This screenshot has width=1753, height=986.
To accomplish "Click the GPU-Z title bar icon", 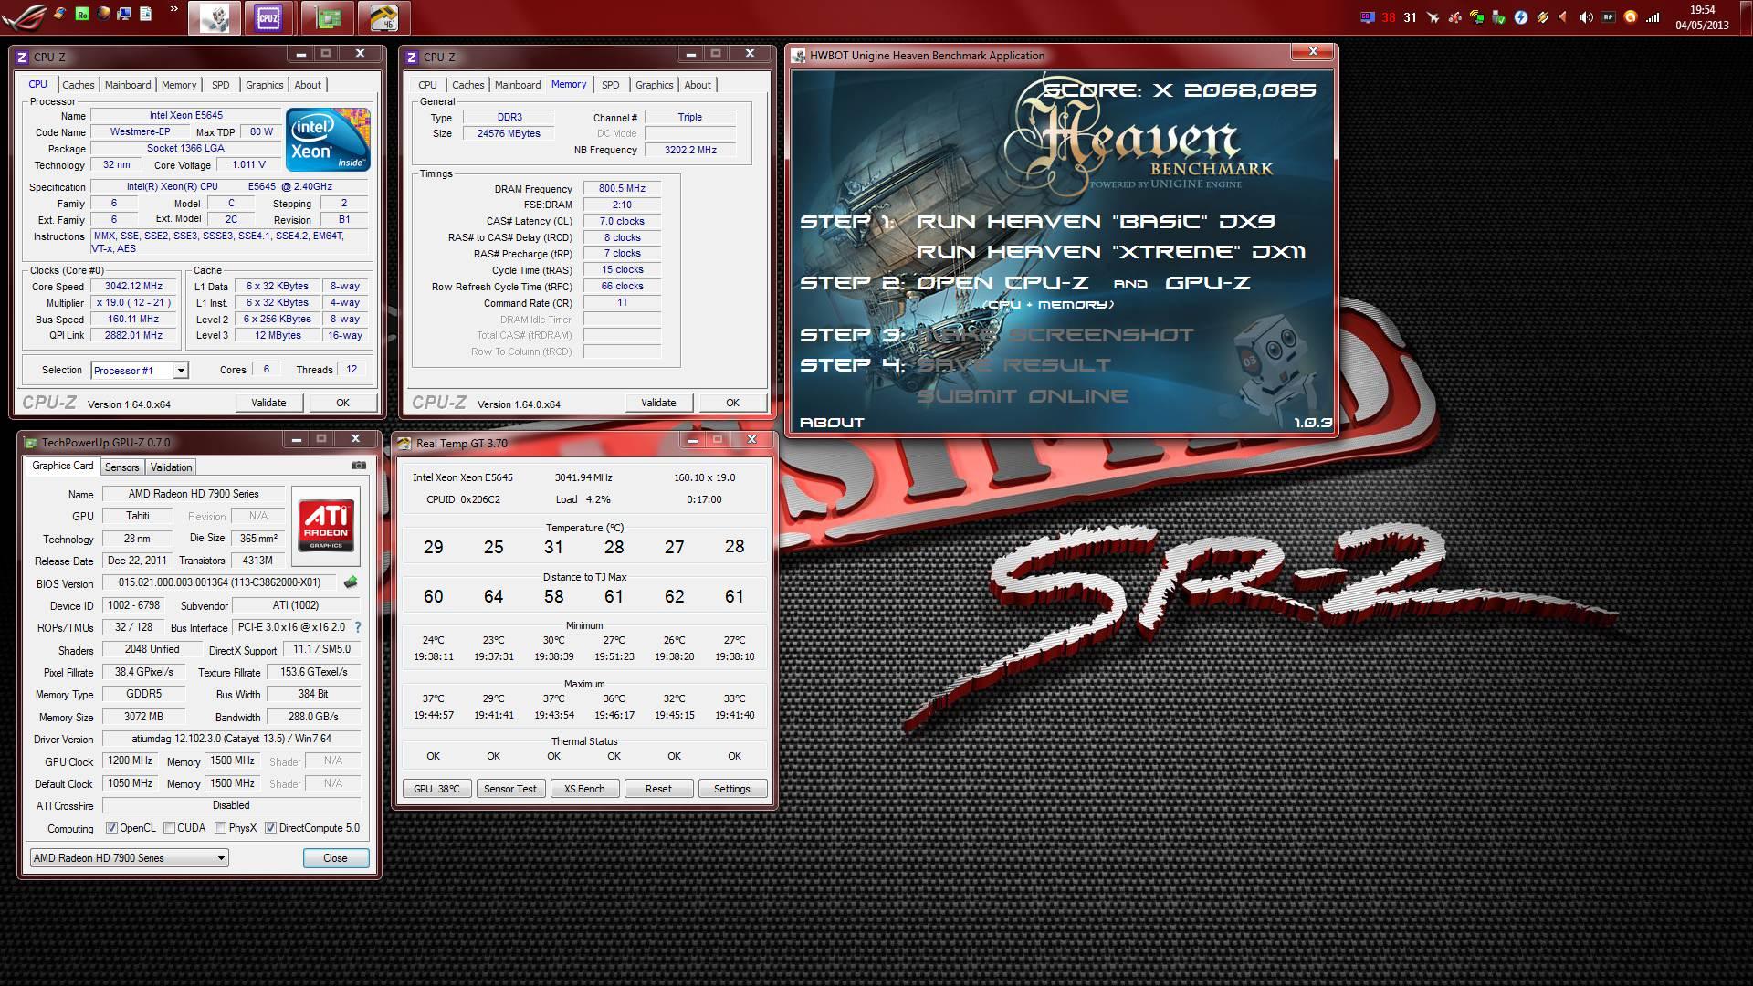I will (30, 443).
